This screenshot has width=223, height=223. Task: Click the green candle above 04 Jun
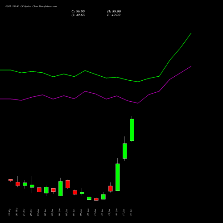click(61, 189)
